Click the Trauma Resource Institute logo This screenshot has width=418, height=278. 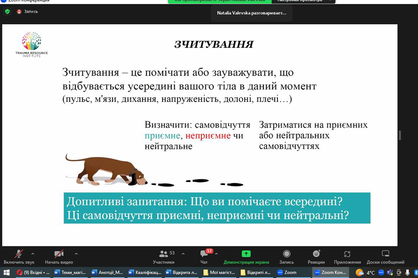click(32, 44)
